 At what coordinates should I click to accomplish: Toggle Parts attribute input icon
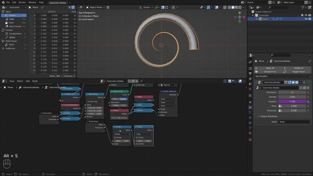[280, 106]
